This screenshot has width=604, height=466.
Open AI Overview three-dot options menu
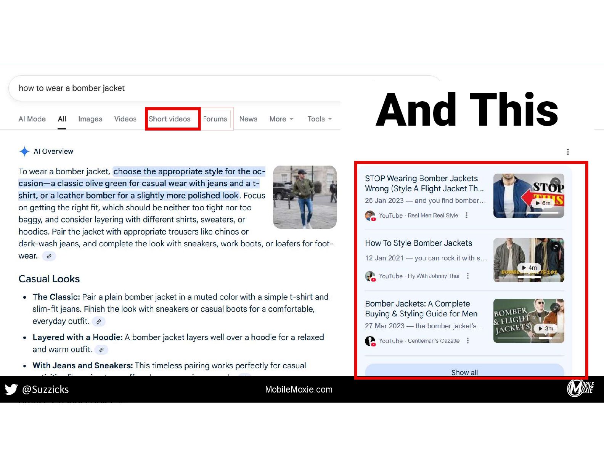pyautogui.click(x=568, y=152)
